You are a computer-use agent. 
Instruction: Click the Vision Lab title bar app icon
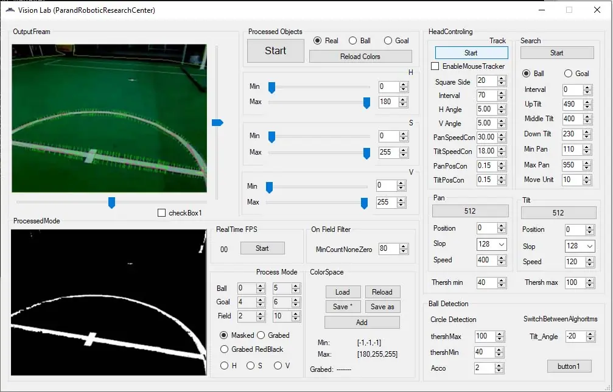[10, 10]
